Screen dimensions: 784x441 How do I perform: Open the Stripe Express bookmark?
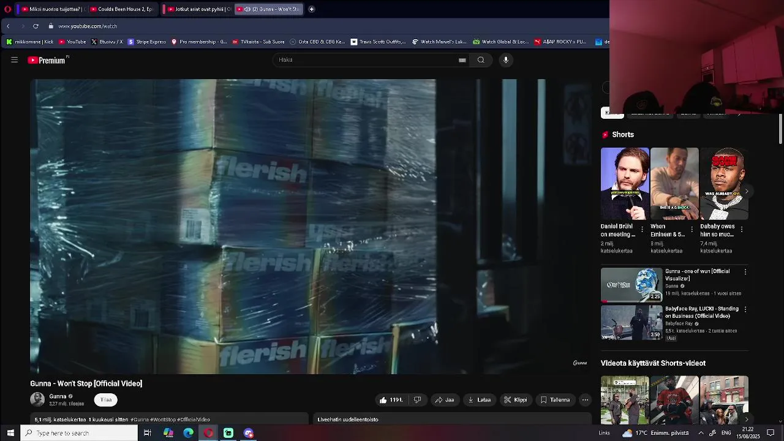coord(147,42)
